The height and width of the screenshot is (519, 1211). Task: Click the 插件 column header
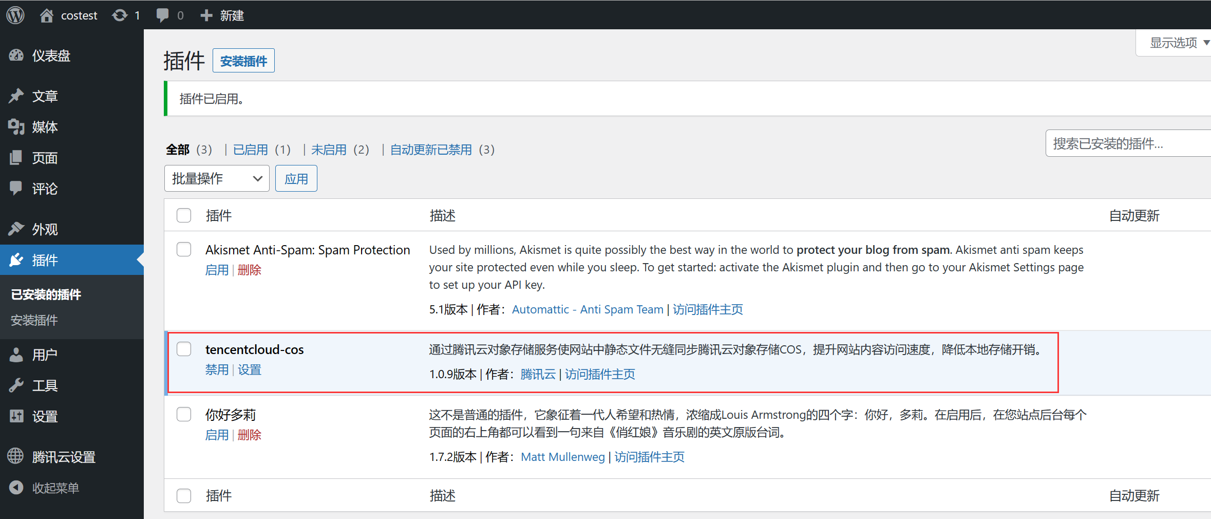(218, 215)
